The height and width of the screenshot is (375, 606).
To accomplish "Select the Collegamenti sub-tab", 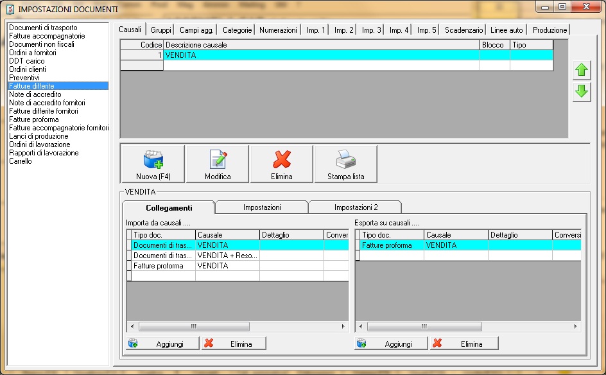I will (x=169, y=207).
